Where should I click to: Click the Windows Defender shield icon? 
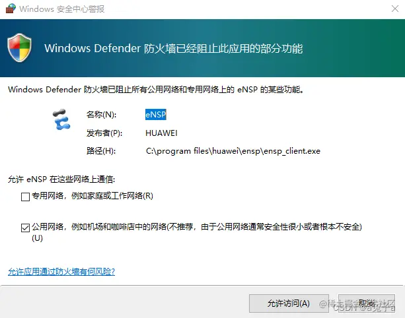click(x=19, y=48)
